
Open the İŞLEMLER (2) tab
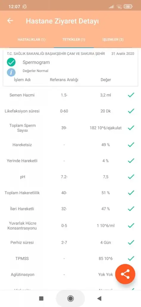(x=113, y=40)
